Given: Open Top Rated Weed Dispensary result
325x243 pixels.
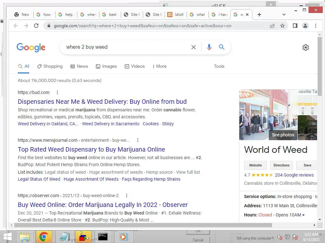Looking at the screenshot, I should [91, 149].
